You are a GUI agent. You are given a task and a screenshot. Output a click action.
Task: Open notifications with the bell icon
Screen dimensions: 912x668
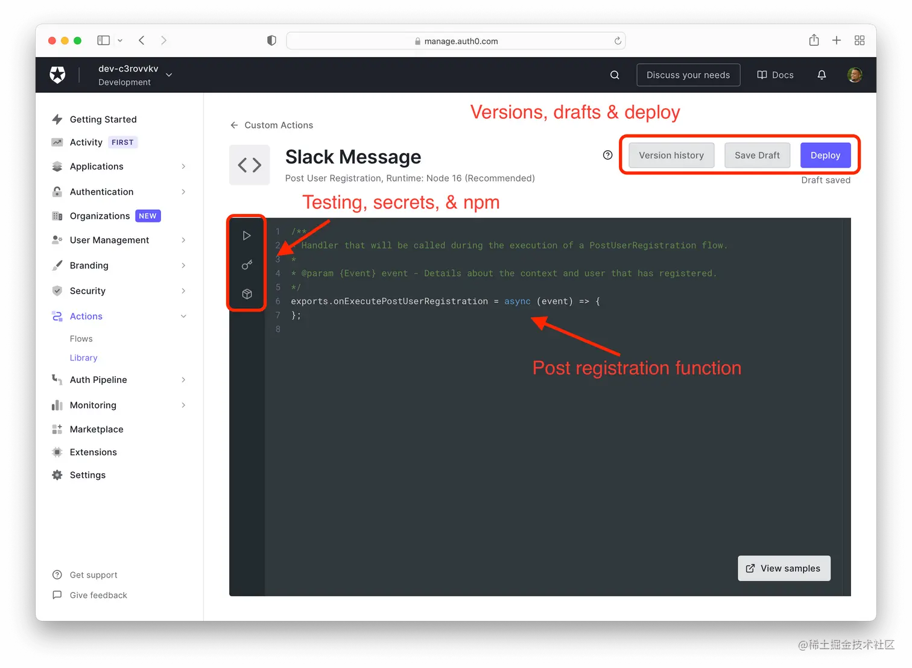pos(822,75)
